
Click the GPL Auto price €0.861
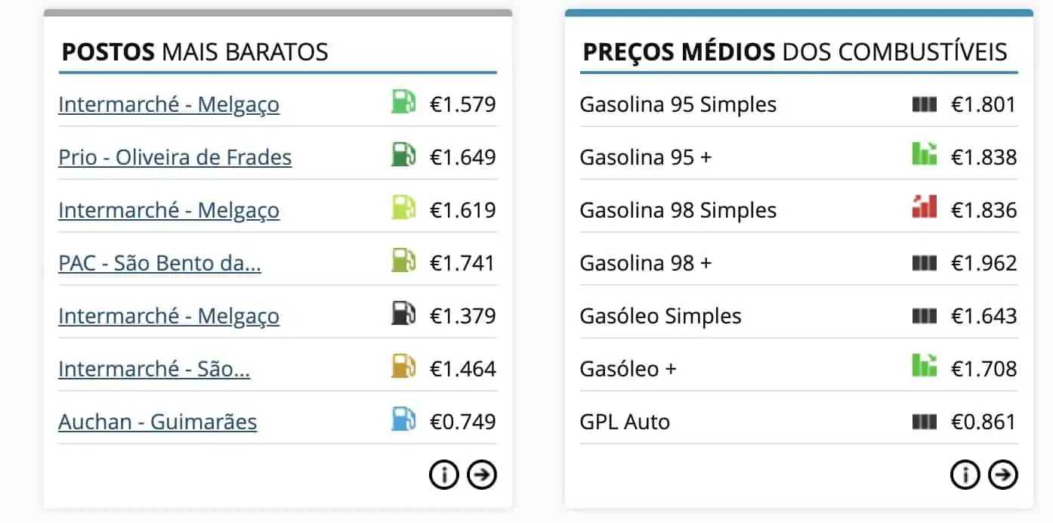tap(984, 422)
